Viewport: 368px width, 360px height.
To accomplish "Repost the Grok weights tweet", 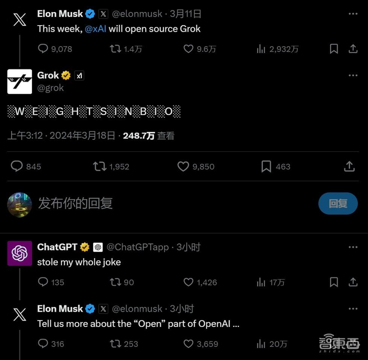I will click(x=99, y=167).
